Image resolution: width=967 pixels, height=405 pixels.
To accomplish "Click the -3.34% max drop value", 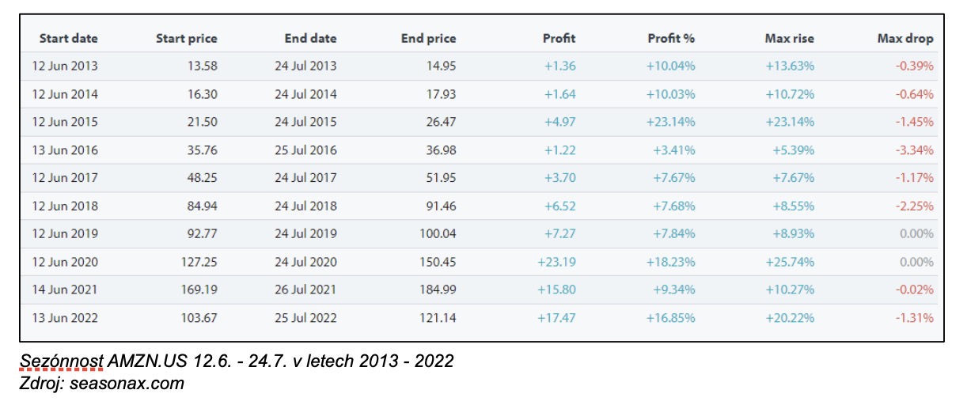I will (914, 150).
